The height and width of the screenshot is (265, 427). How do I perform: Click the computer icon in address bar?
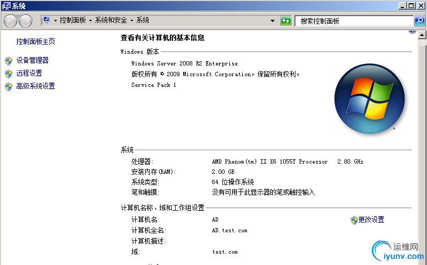click(46, 20)
